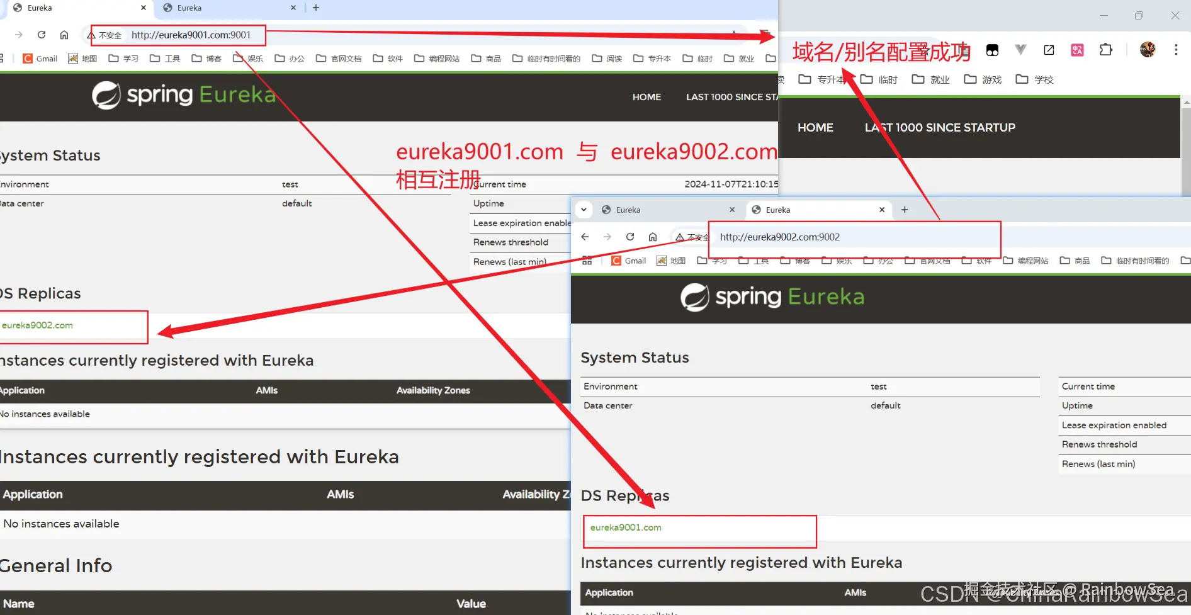
Task: Open the Extensions puzzle-piece menu
Action: [x=1106, y=50]
